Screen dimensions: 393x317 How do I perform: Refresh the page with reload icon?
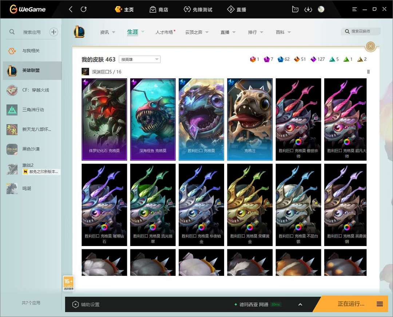coord(84,9)
